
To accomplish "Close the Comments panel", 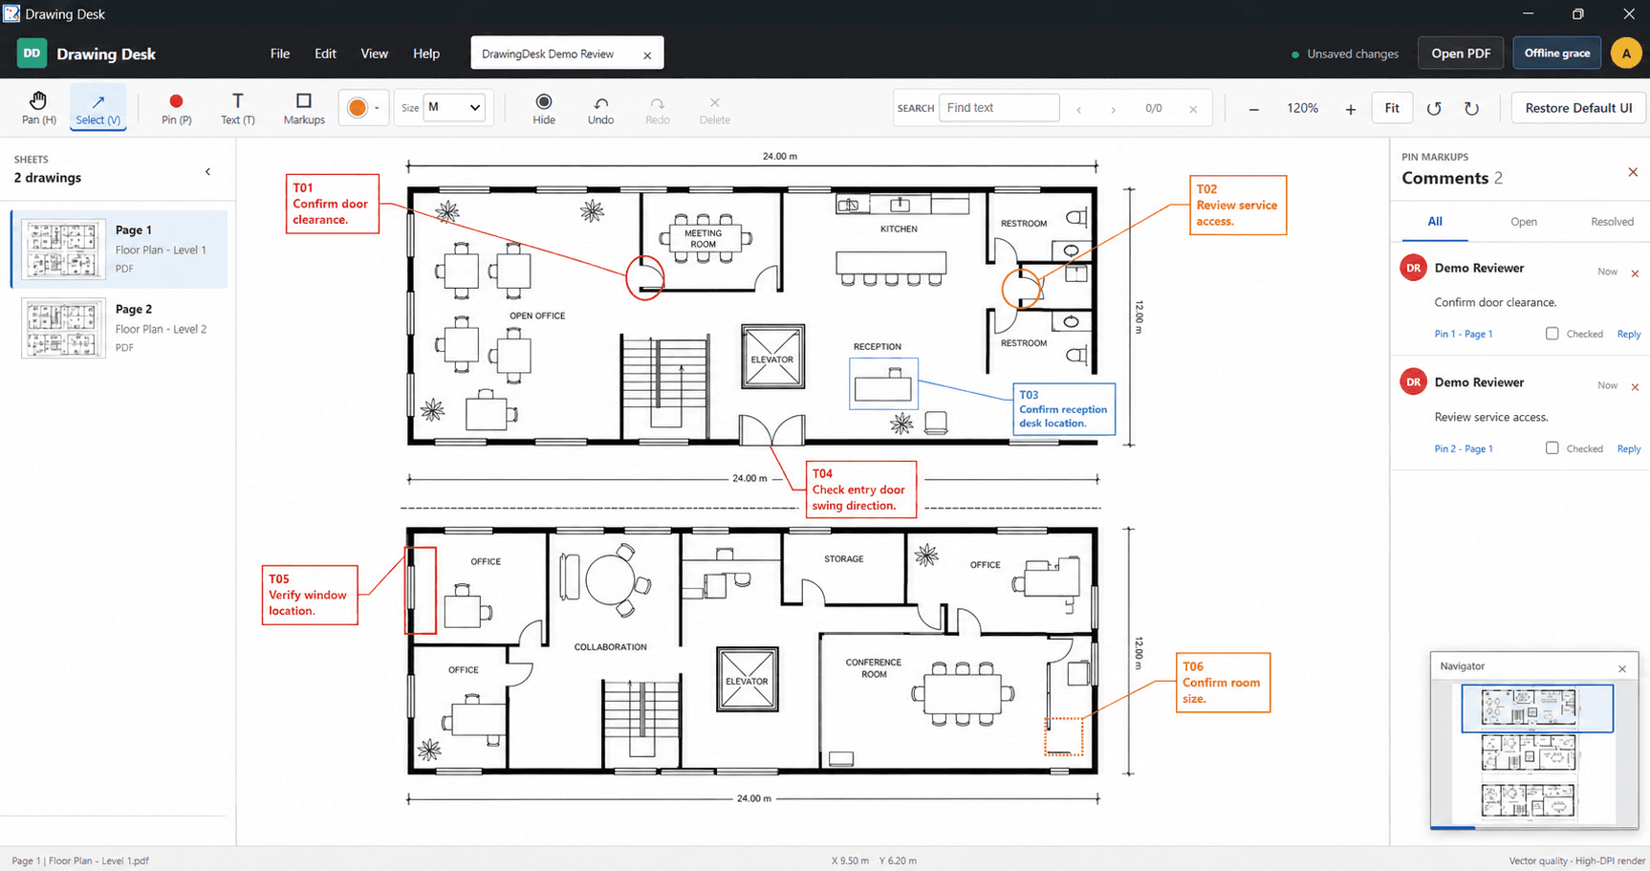I will tap(1633, 172).
